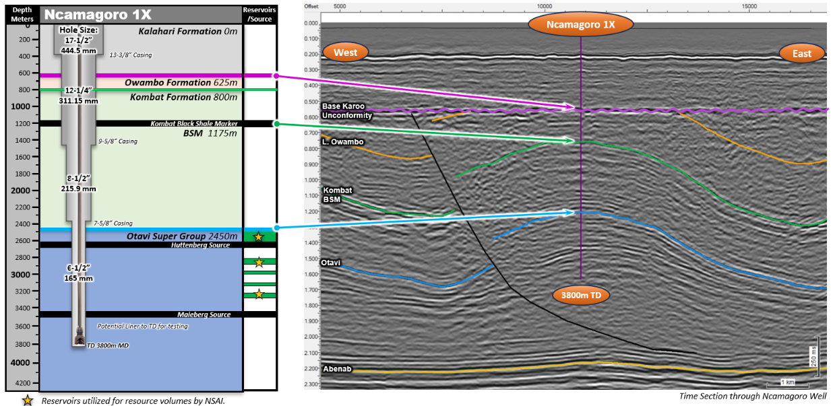Image resolution: width=833 pixels, height=406 pixels.
Task: Click the Otavi horizon label on seismic
Action: click(330, 263)
